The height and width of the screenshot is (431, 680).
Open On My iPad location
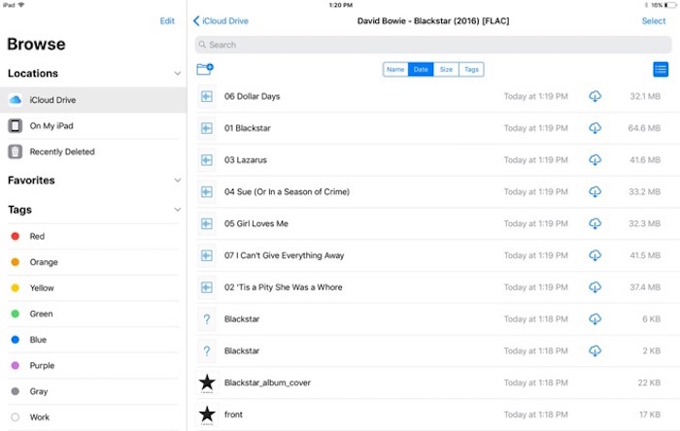click(x=93, y=125)
